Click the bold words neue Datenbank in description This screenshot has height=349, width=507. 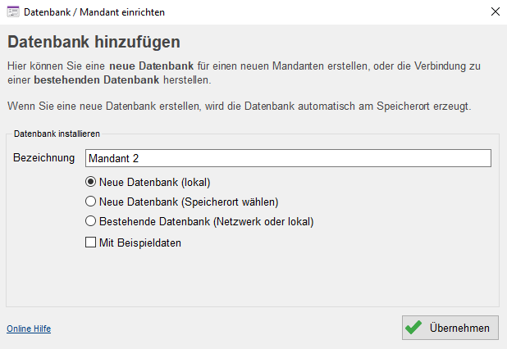(x=151, y=66)
